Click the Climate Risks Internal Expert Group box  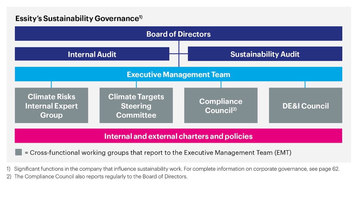pos(51,106)
